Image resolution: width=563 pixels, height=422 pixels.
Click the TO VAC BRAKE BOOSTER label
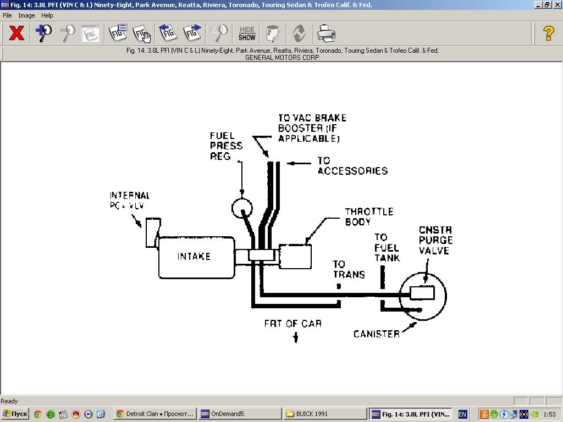point(312,128)
